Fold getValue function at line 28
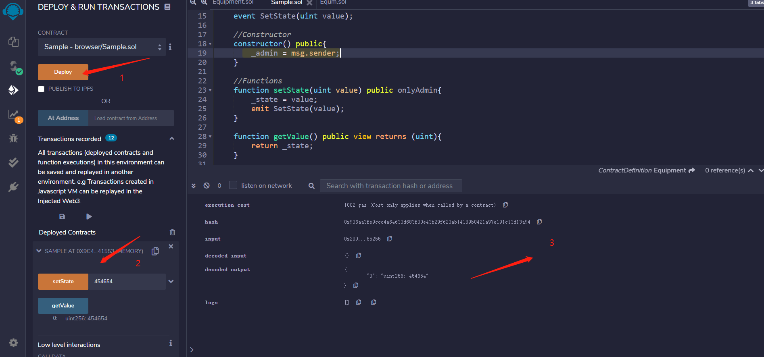The height and width of the screenshot is (357, 764). pos(210,137)
